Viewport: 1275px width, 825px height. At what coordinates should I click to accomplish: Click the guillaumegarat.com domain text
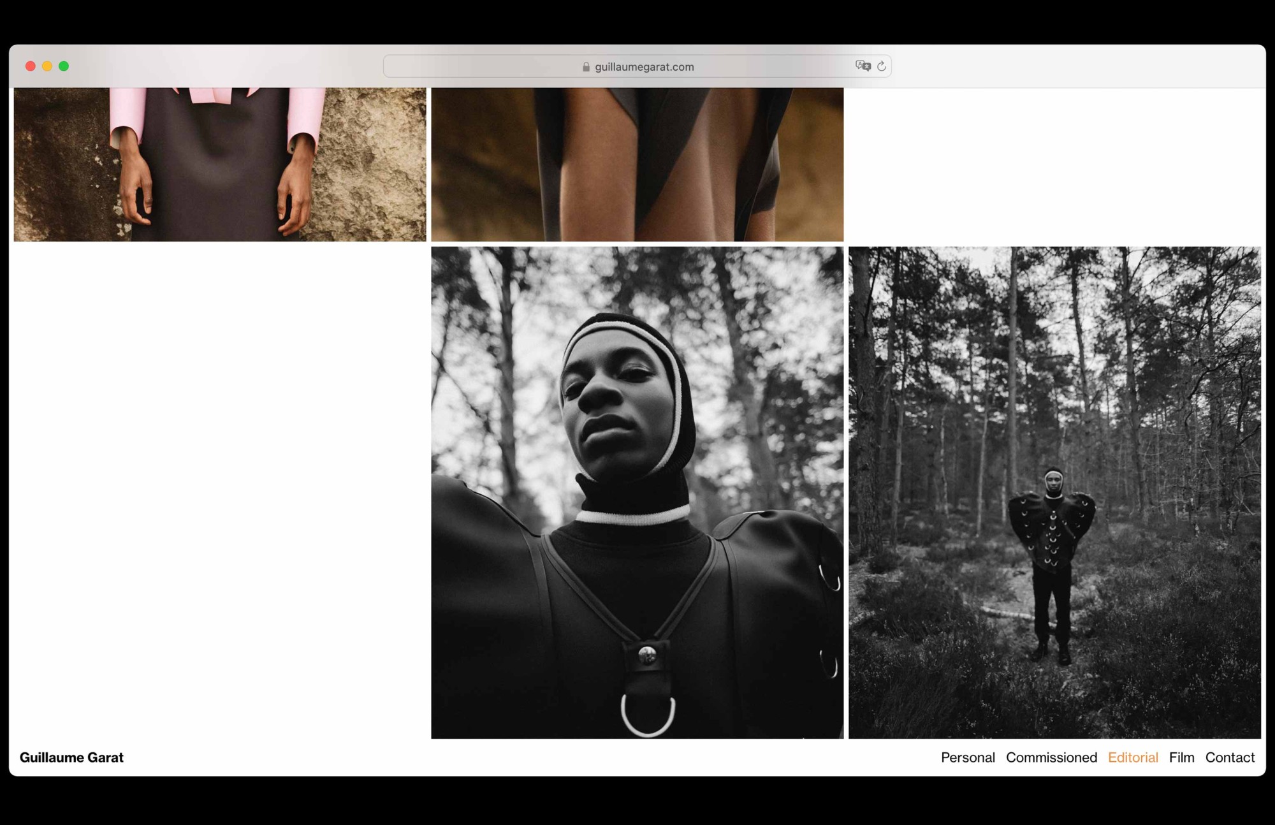point(644,66)
